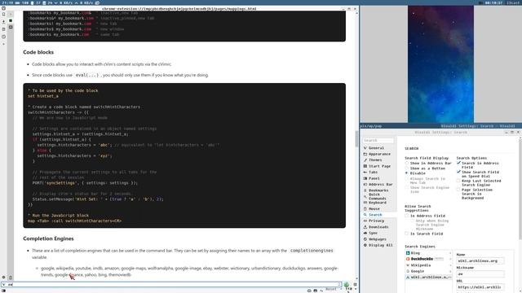Click the cVim page vertical scrollbar thumb
The image size is (522, 293).
pyautogui.click(x=356, y=138)
